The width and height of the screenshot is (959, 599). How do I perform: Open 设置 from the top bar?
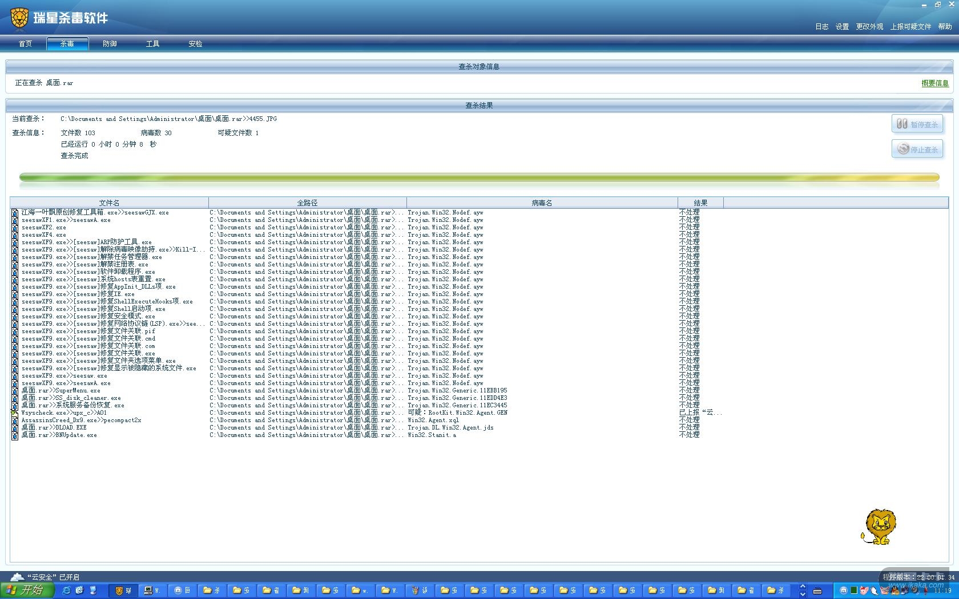pyautogui.click(x=842, y=27)
